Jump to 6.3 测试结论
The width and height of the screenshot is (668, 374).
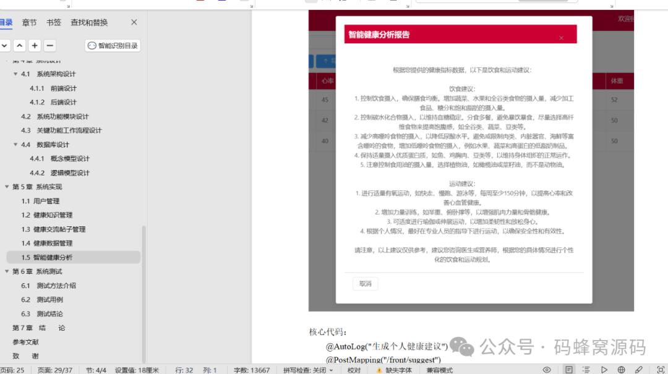coord(42,314)
